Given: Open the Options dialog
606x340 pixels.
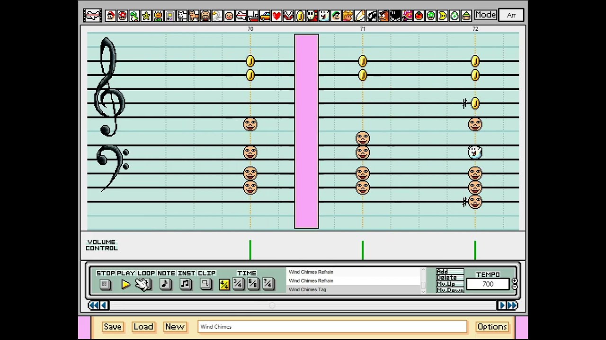Looking at the screenshot, I should tap(492, 327).
